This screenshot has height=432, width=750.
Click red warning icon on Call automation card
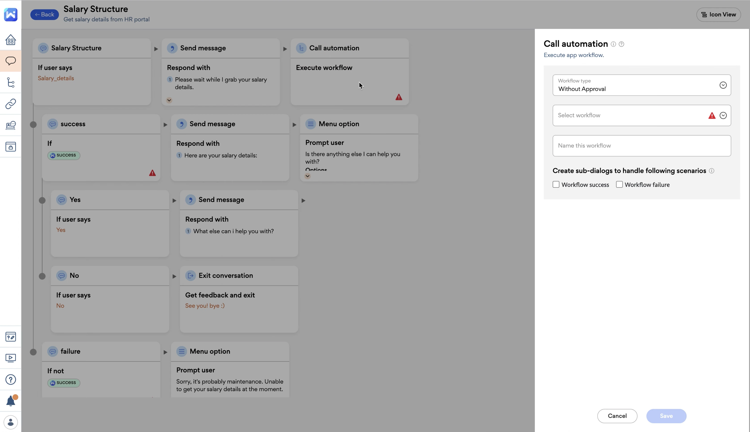399,97
